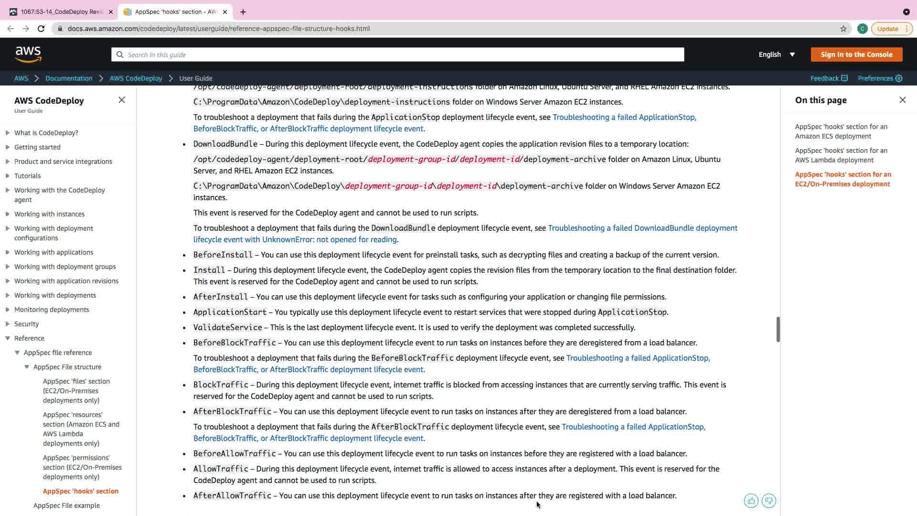Open the Feedback link with icon
The width and height of the screenshot is (917, 516).
click(829, 78)
